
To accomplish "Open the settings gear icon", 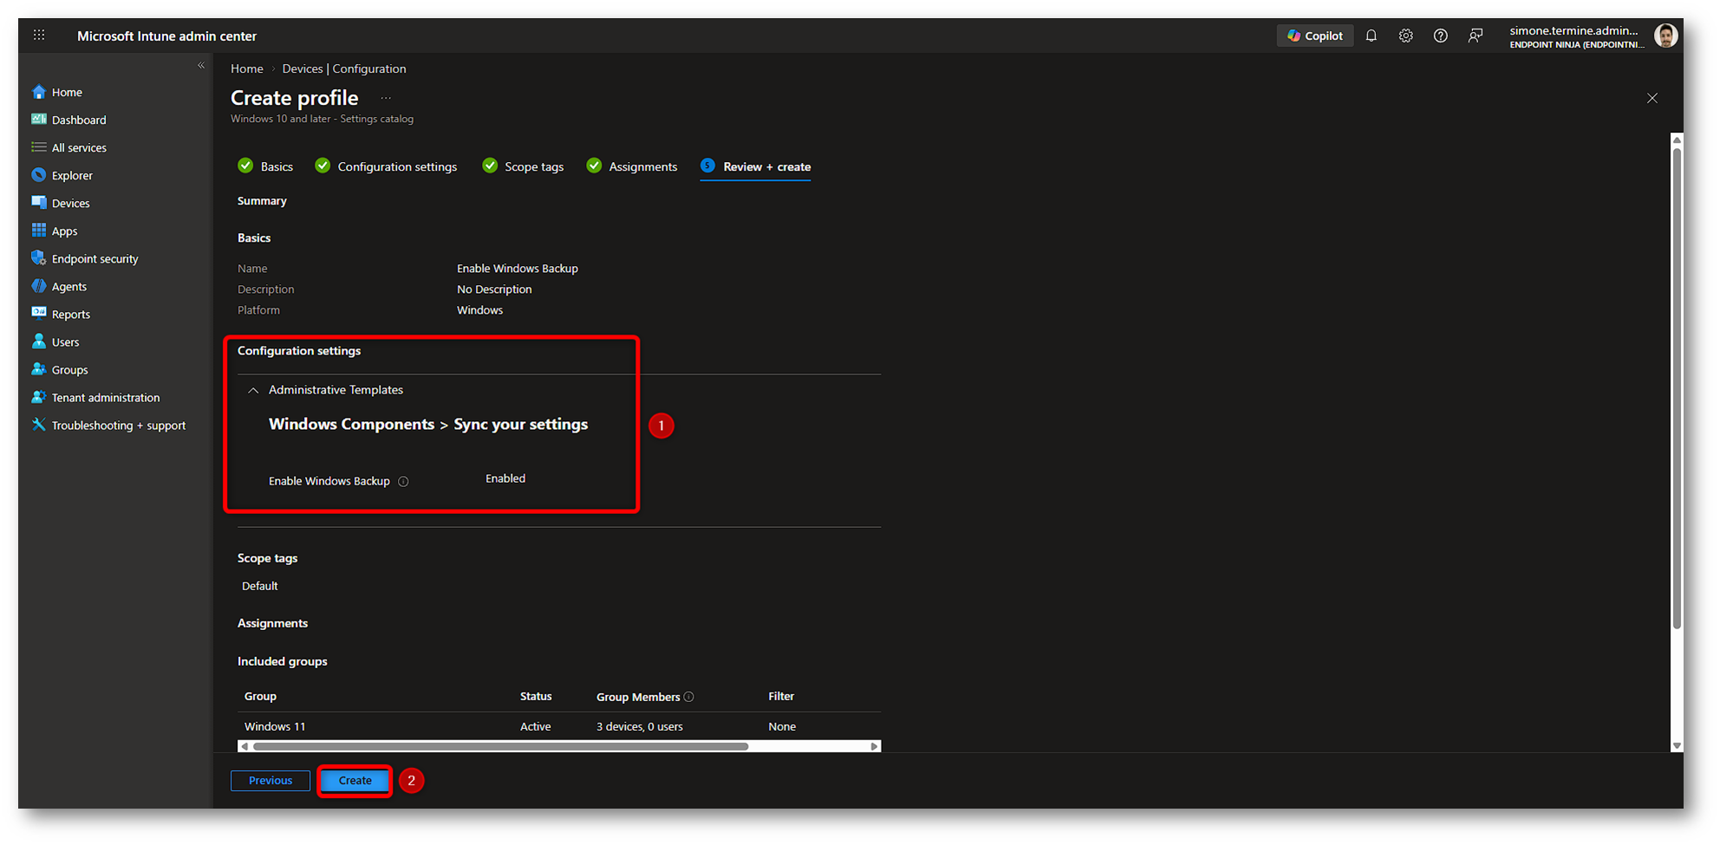I will [x=1406, y=36].
